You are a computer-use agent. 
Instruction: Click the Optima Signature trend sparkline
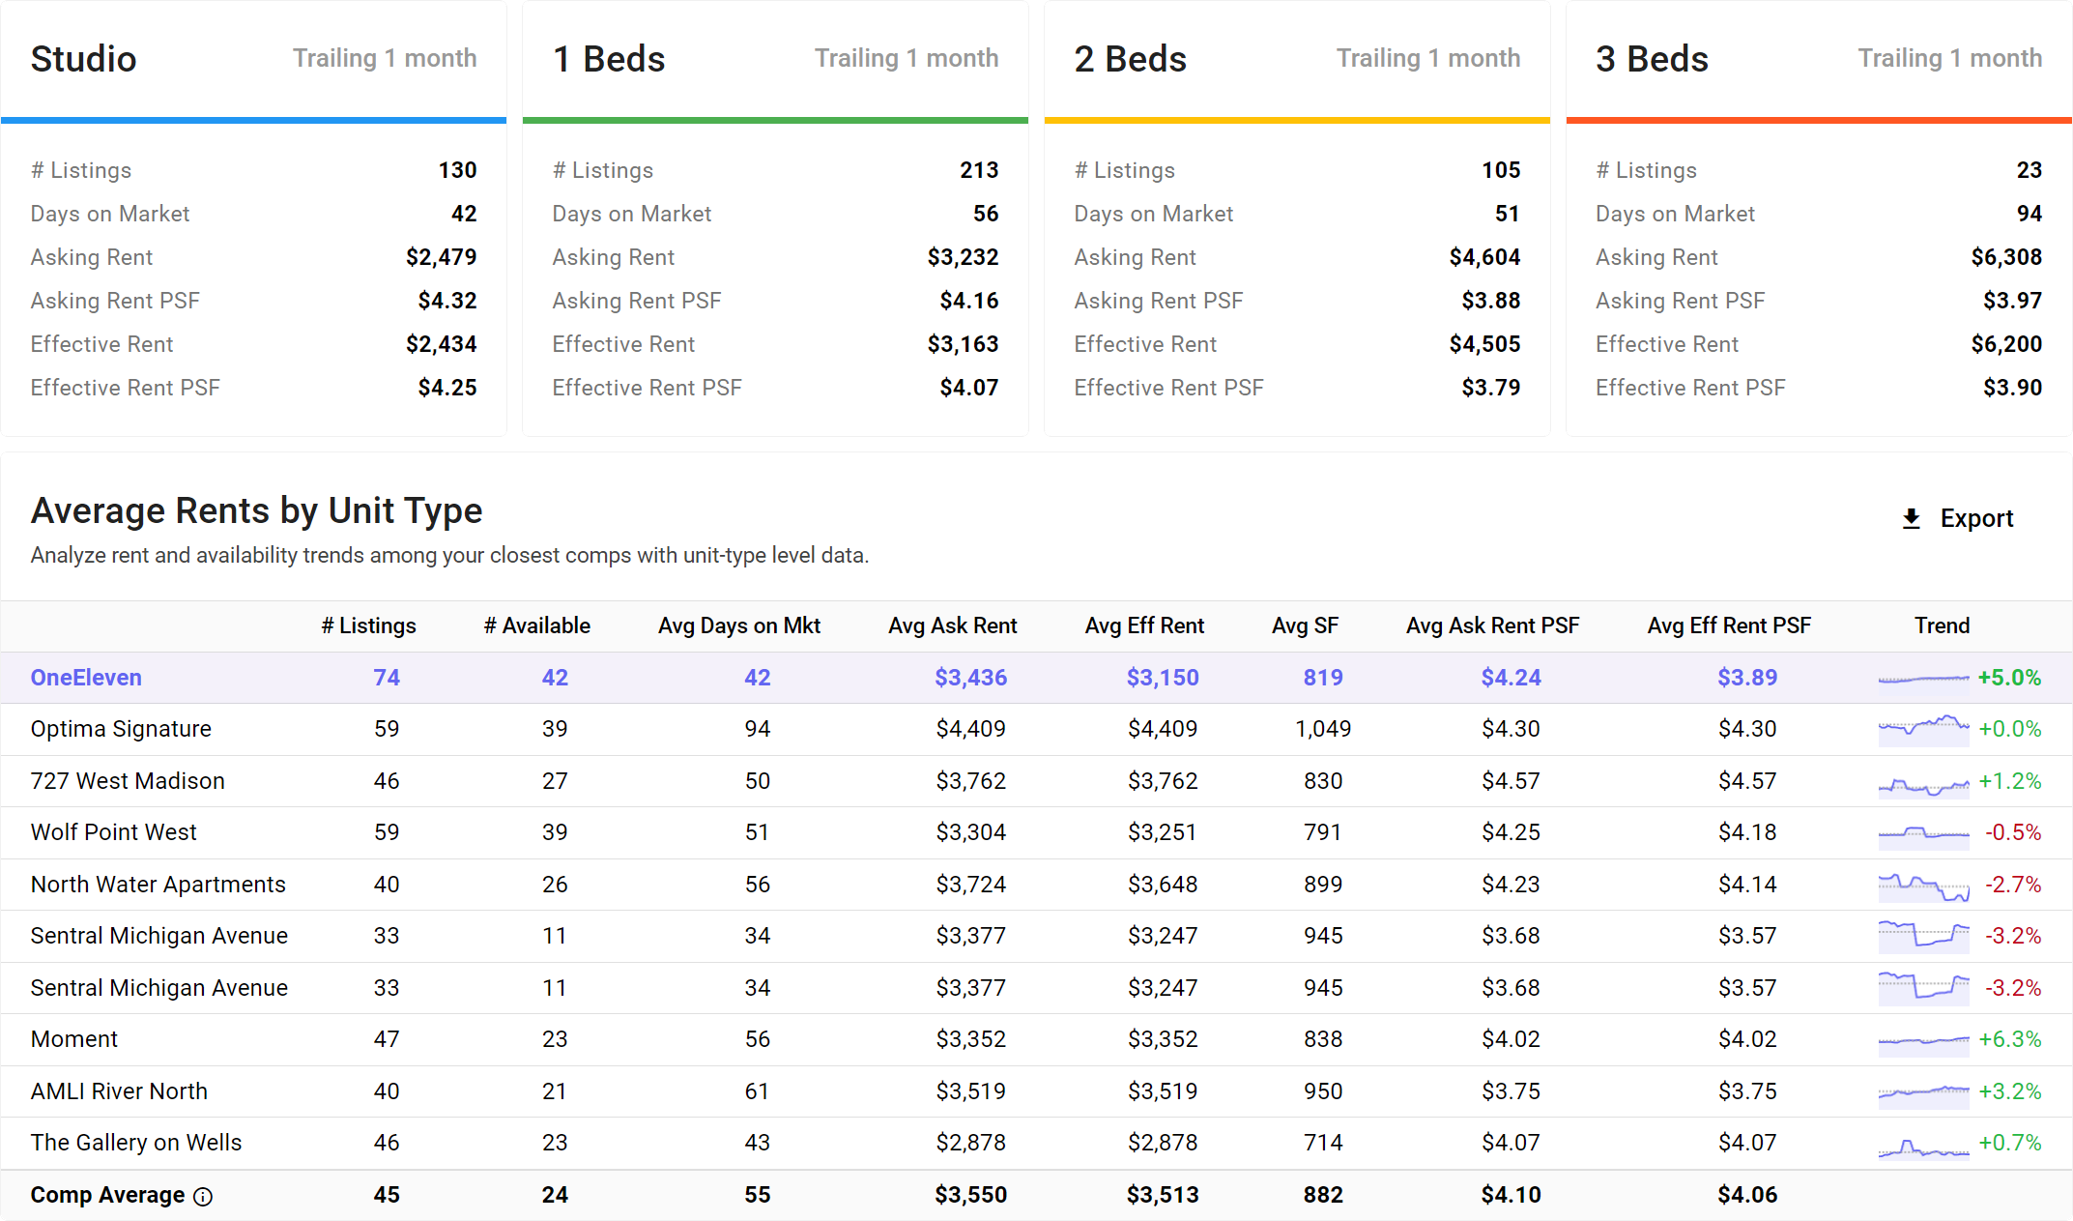pos(1922,729)
